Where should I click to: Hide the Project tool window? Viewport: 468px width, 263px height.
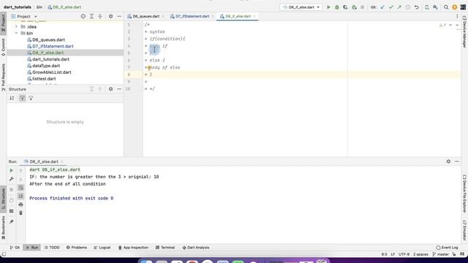pos(119,16)
